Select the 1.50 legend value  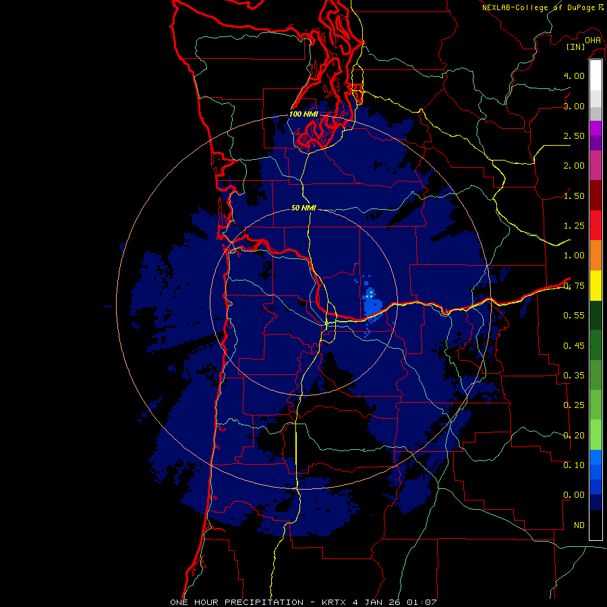tap(574, 196)
